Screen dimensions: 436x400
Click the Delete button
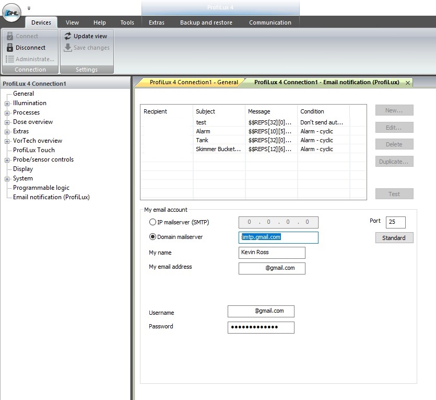(x=394, y=144)
